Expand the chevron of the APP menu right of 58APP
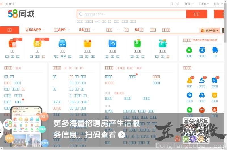This screenshot has height=150, width=227. point(69,30)
